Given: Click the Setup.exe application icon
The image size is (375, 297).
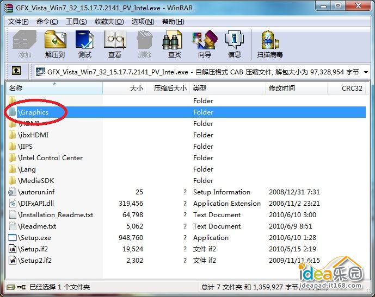Looking at the screenshot, I should [12, 238].
